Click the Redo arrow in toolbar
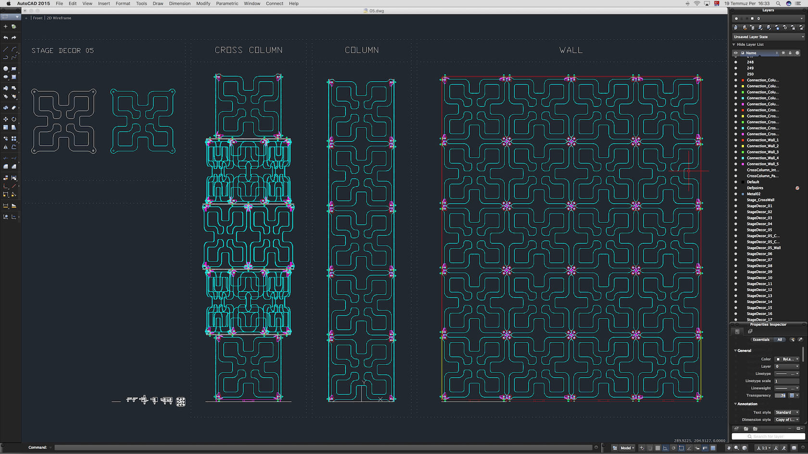The image size is (808, 454). [x=14, y=37]
